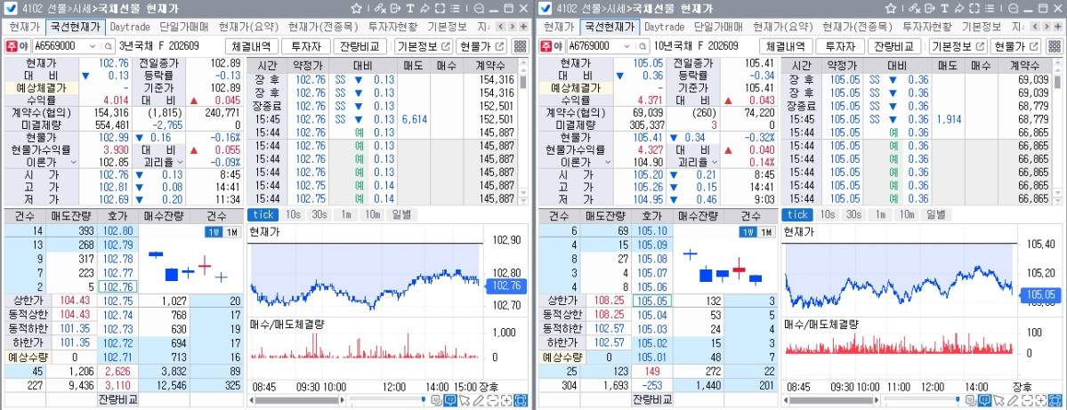1067x410 pixels.
Task: Open symbol code dropdown A6769000
Action: pyautogui.click(x=627, y=46)
